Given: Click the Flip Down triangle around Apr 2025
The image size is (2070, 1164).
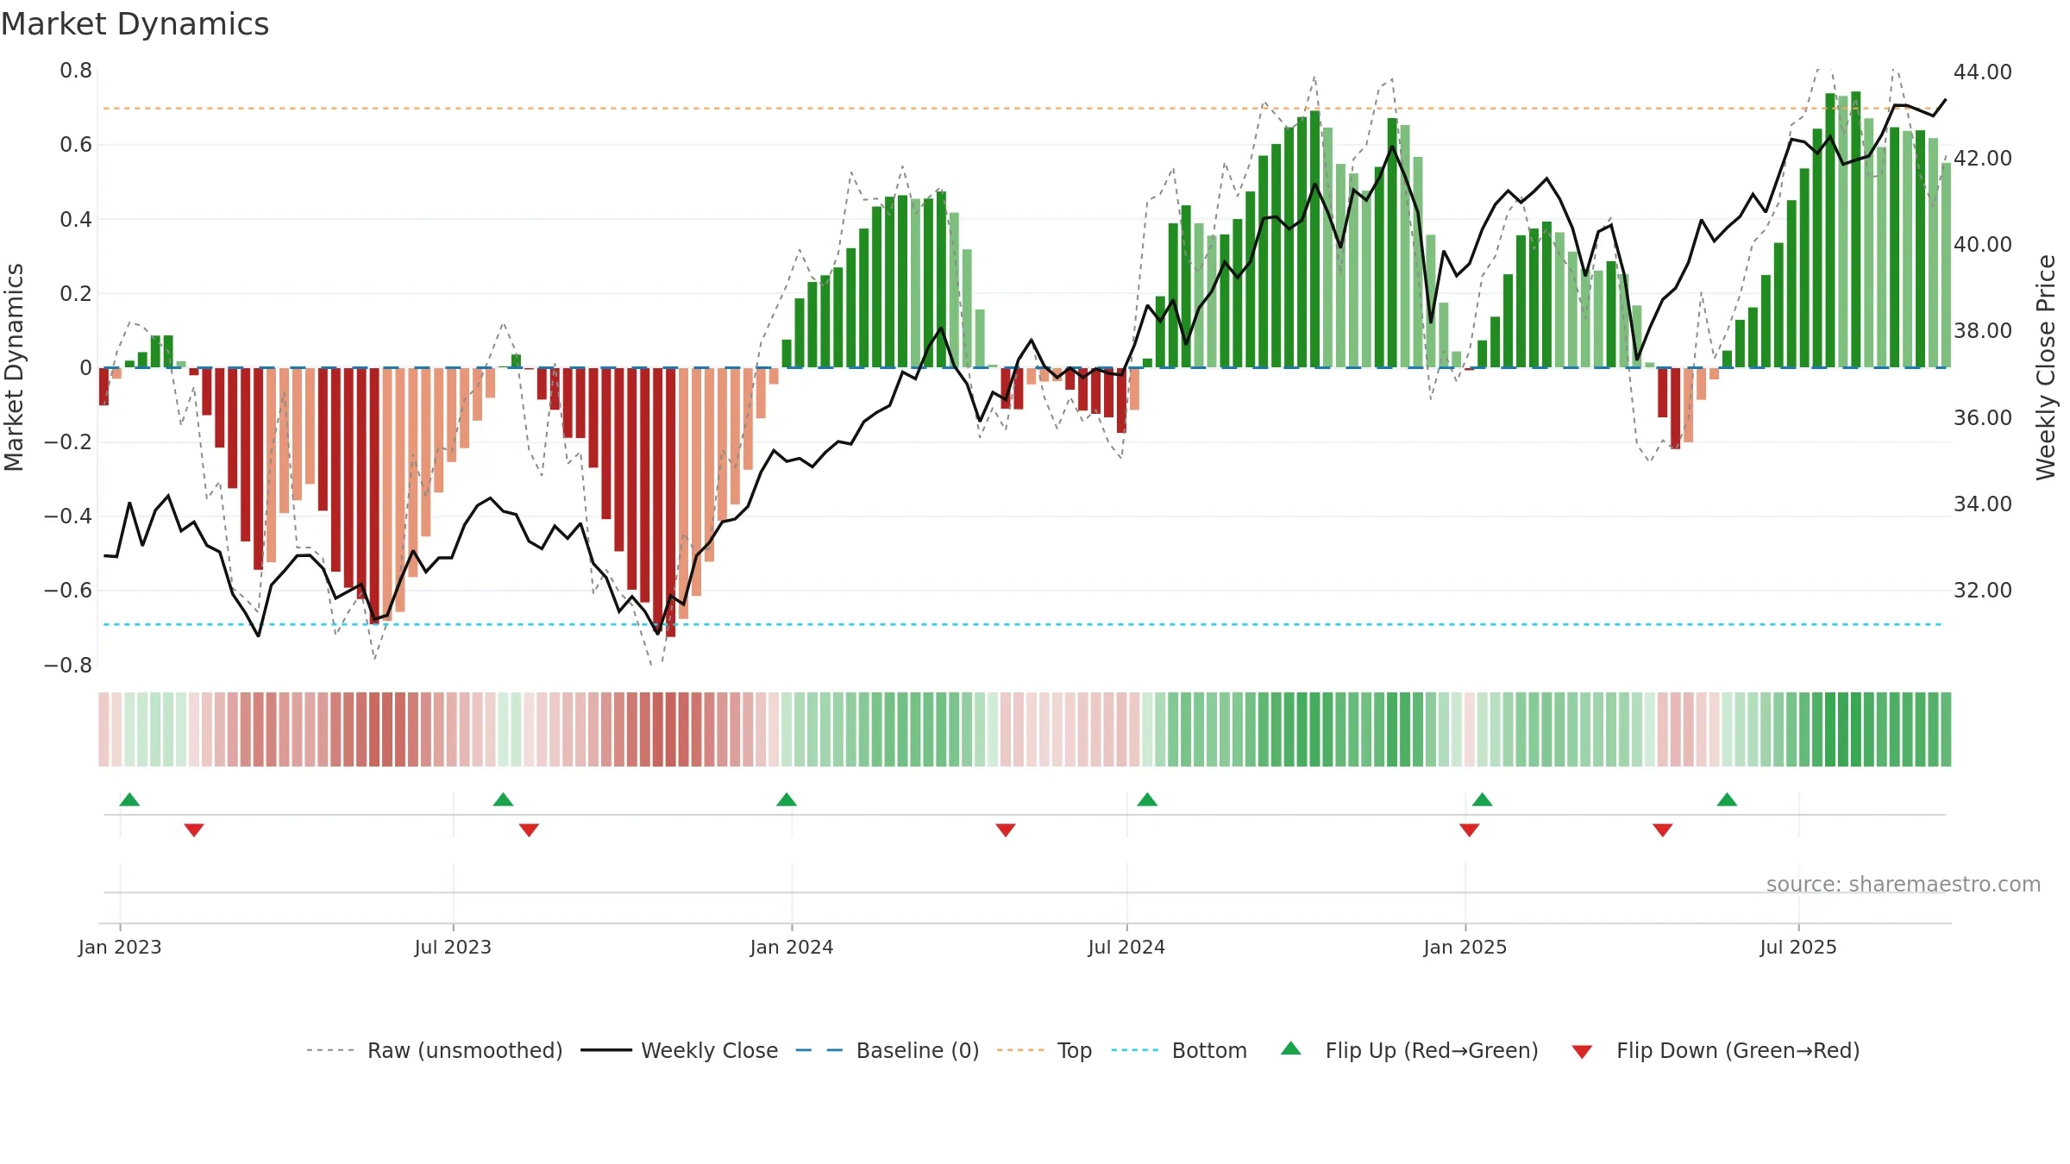Looking at the screenshot, I should (1663, 830).
